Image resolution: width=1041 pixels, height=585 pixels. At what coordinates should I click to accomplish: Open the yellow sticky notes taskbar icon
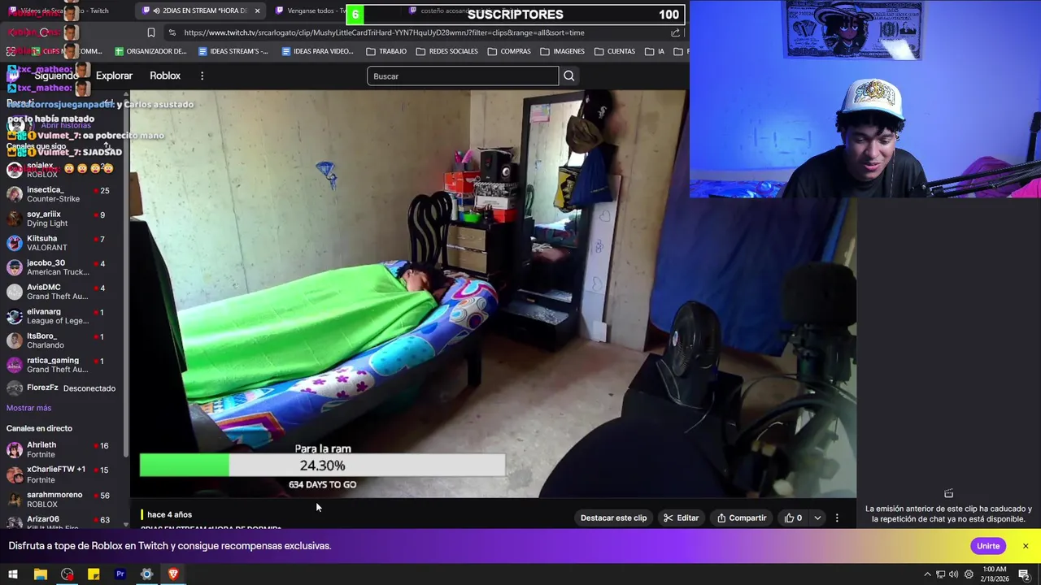click(x=94, y=574)
